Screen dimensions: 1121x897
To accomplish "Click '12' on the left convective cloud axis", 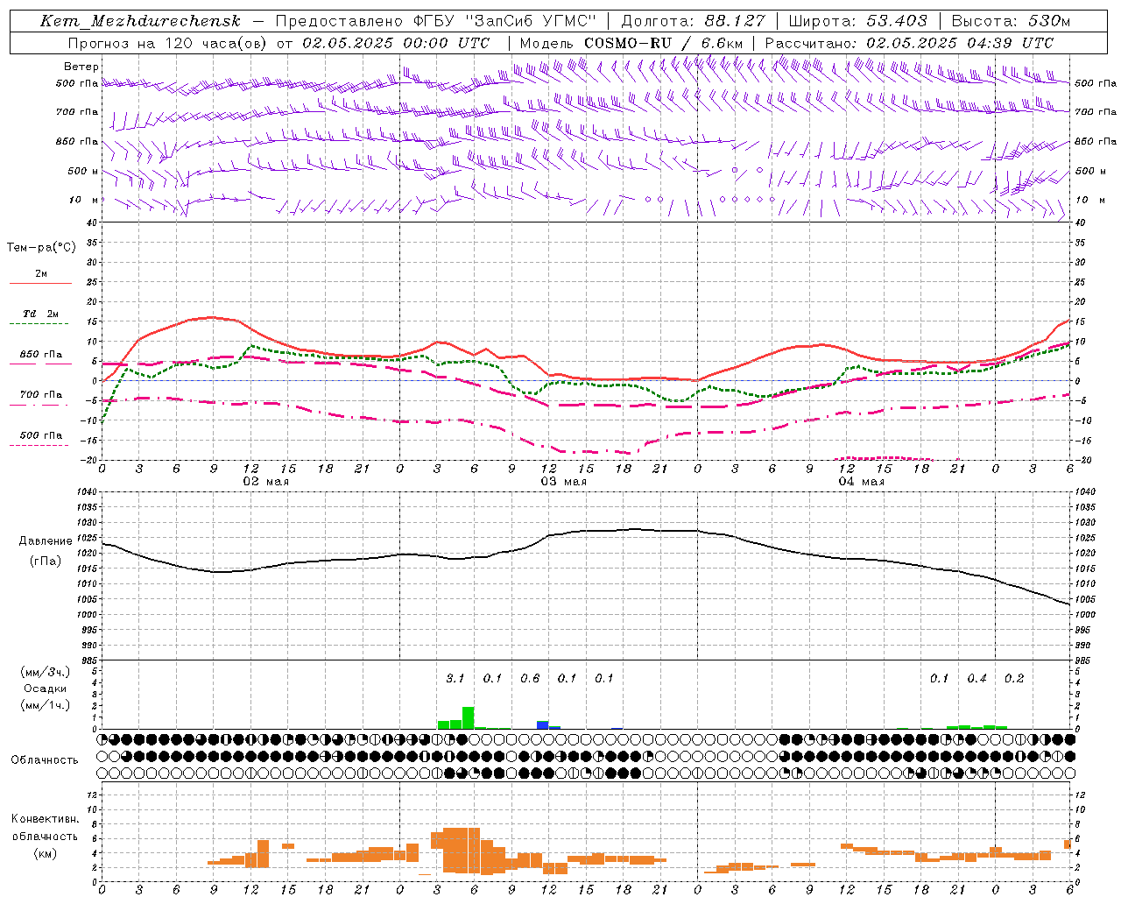I will pyautogui.click(x=93, y=795).
